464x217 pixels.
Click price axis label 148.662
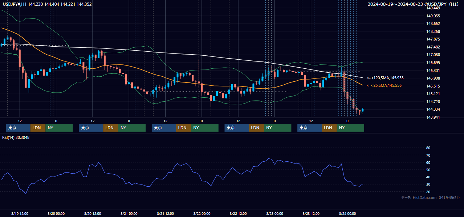[x=433, y=24]
